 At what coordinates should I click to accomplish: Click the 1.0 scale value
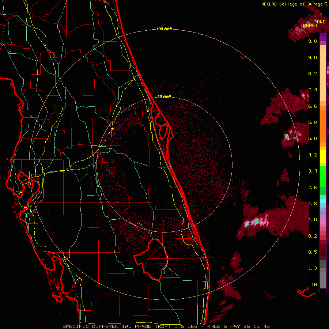coord(313,220)
